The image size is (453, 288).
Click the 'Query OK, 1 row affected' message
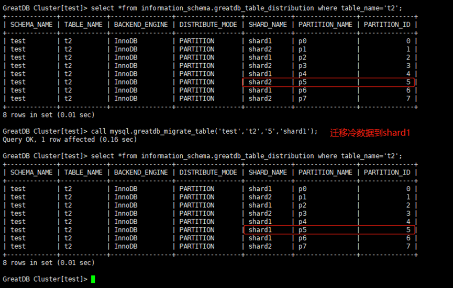click(70, 140)
